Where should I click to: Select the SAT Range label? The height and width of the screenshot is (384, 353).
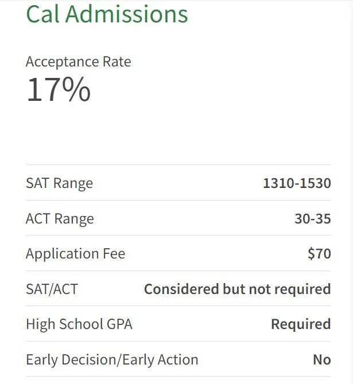[x=60, y=183]
